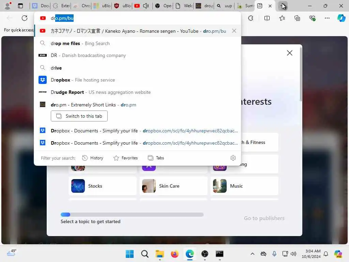
Task: Open the Windows Start menu
Action: click(130, 254)
